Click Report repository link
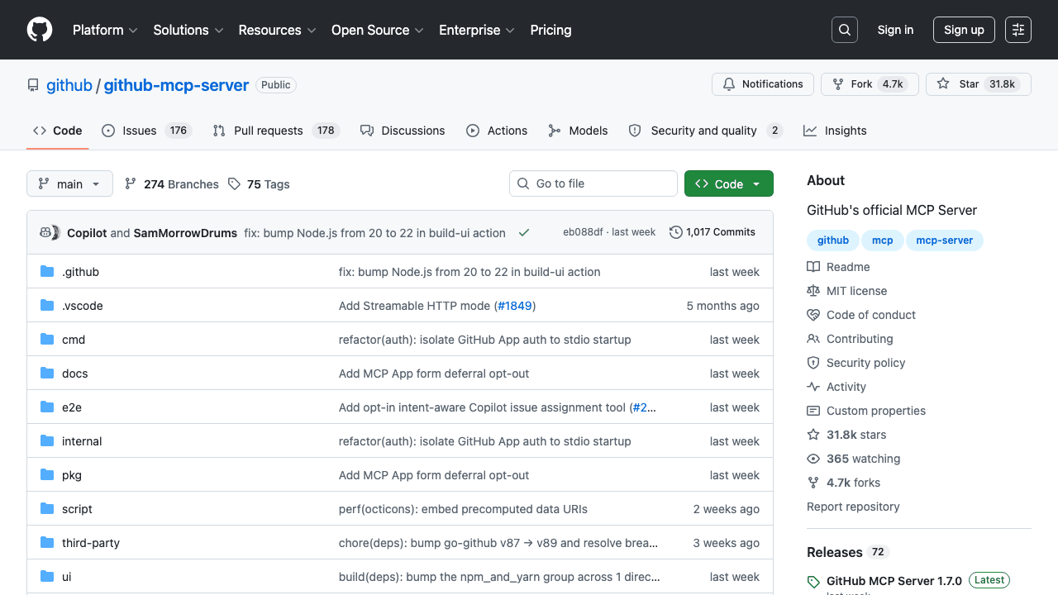 [x=853, y=507]
